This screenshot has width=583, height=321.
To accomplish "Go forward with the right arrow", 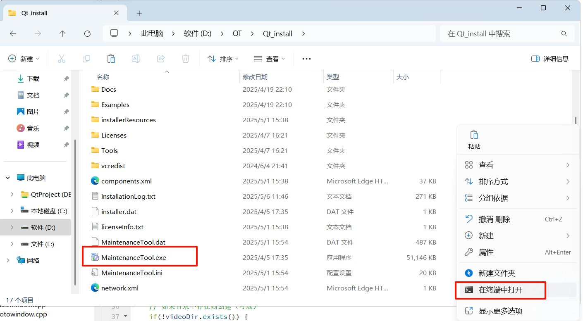I will coord(38,33).
